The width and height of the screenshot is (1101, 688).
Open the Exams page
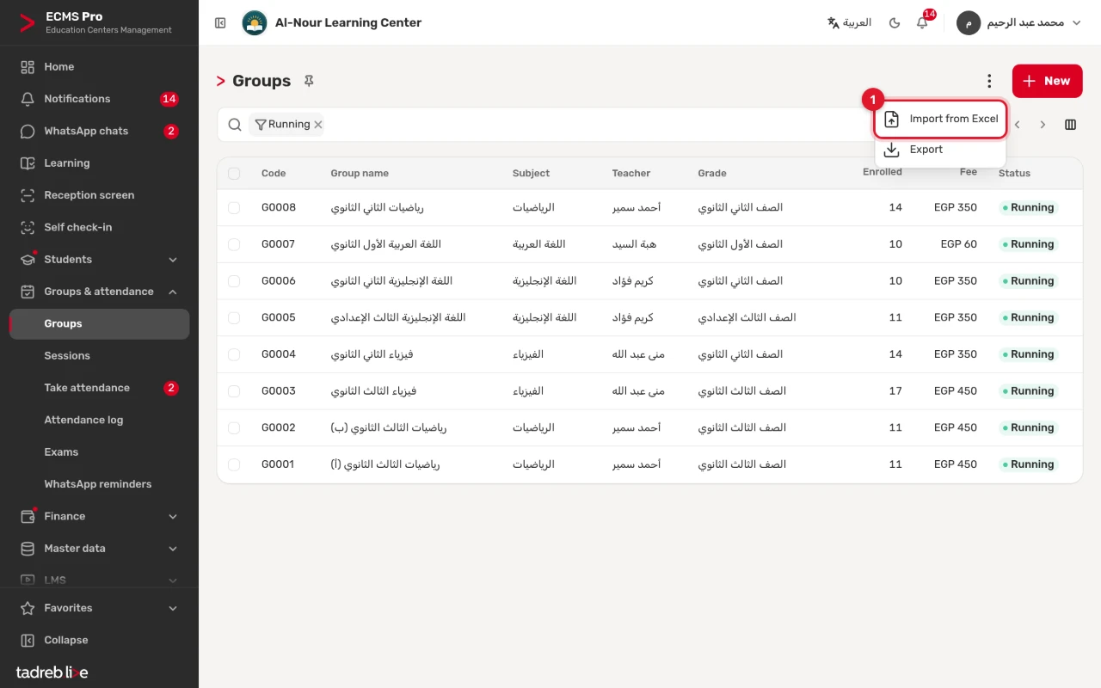(100, 452)
